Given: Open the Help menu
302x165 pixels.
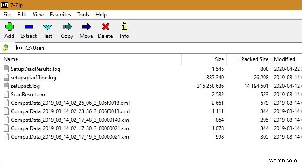Looking at the screenshot, I should 101,15.
